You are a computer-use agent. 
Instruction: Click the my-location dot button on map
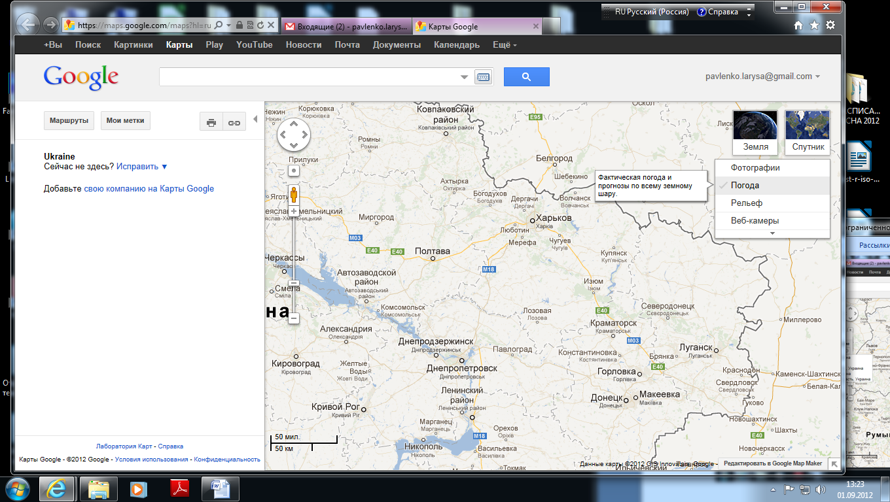point(294,171)
